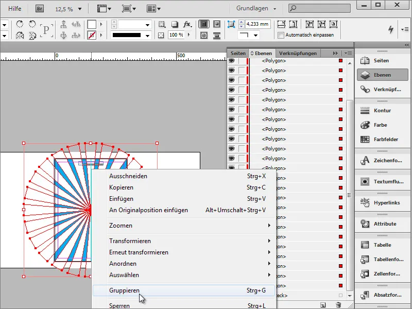Open the Kontur panel
Image resolution: width=412 pixels, height=309 pixels.
[382, 111]
